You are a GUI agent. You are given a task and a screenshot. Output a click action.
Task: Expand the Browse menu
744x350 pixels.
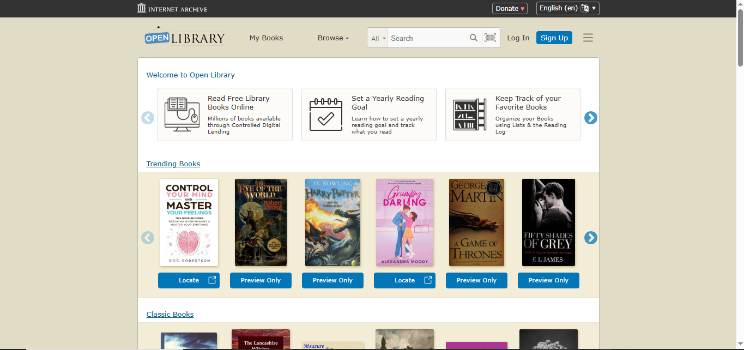333,38
